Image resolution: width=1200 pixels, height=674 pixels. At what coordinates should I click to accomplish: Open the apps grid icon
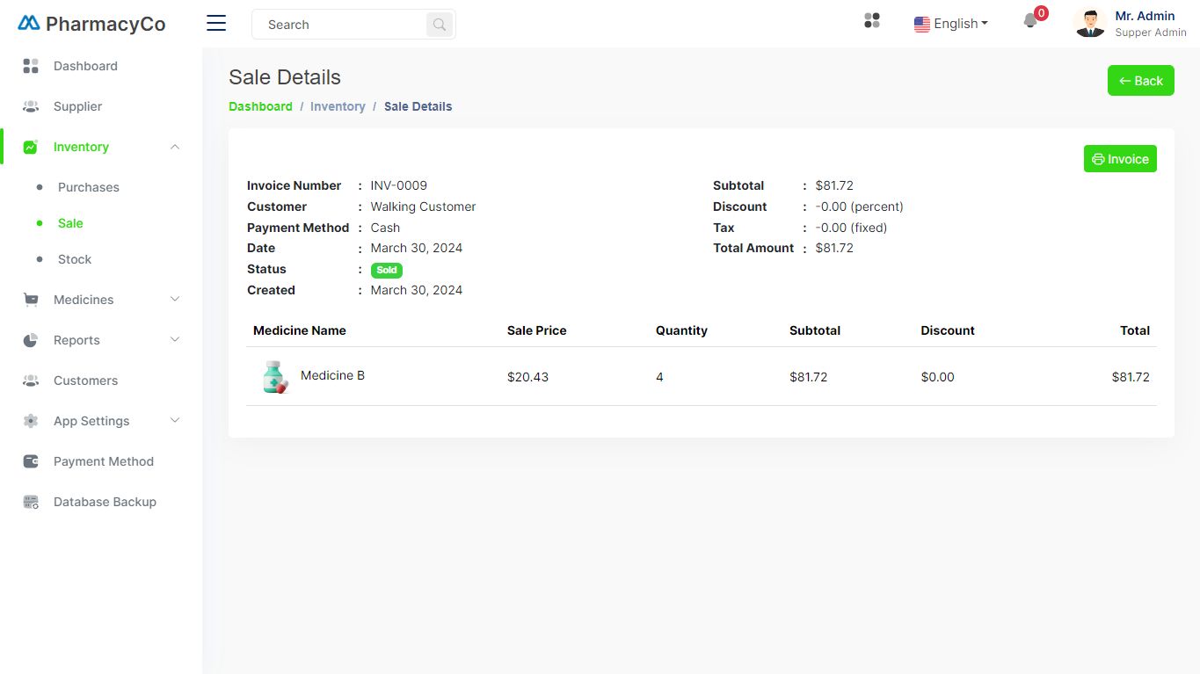[x=872, y=20]
